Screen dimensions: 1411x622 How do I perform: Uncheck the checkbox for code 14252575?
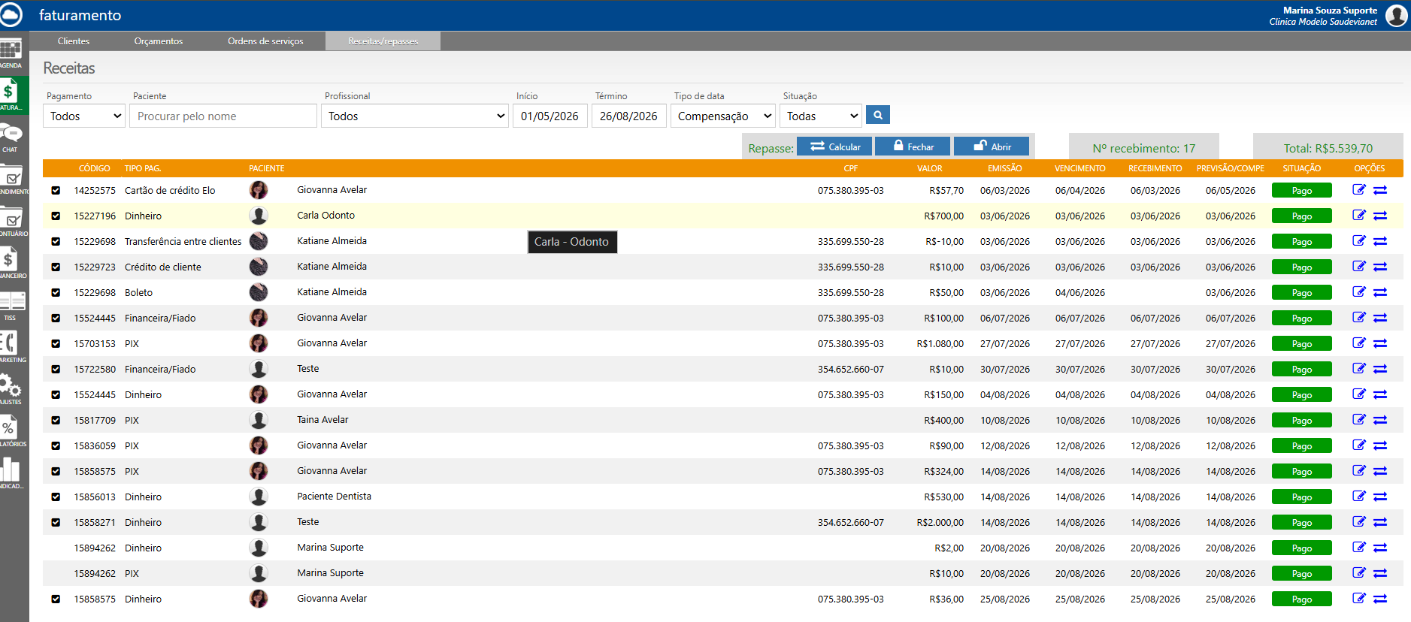[x=56, y=190]
